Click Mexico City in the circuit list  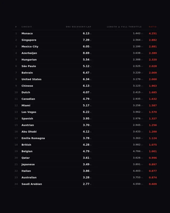30,46
